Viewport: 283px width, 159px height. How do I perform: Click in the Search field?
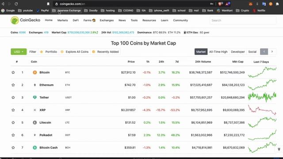pyautogui.click(x=243, y=20)
